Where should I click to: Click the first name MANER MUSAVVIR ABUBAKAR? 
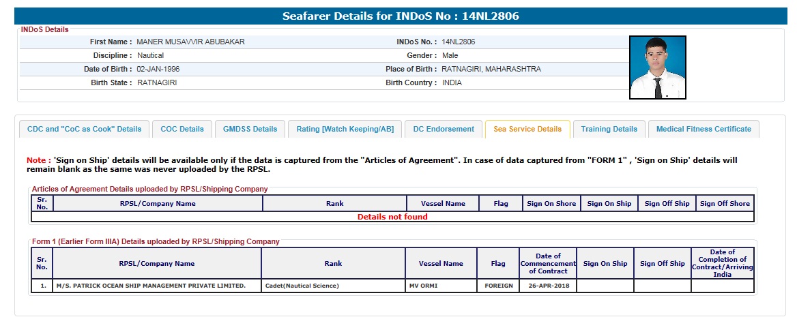(x=190, y=42)
